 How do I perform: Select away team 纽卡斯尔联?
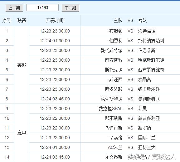click(x=149, y=89)
